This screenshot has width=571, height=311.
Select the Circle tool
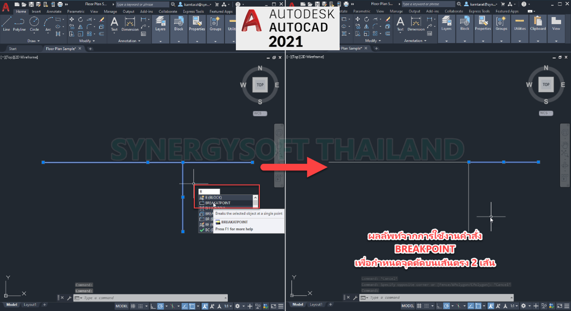tap(34, 21)
